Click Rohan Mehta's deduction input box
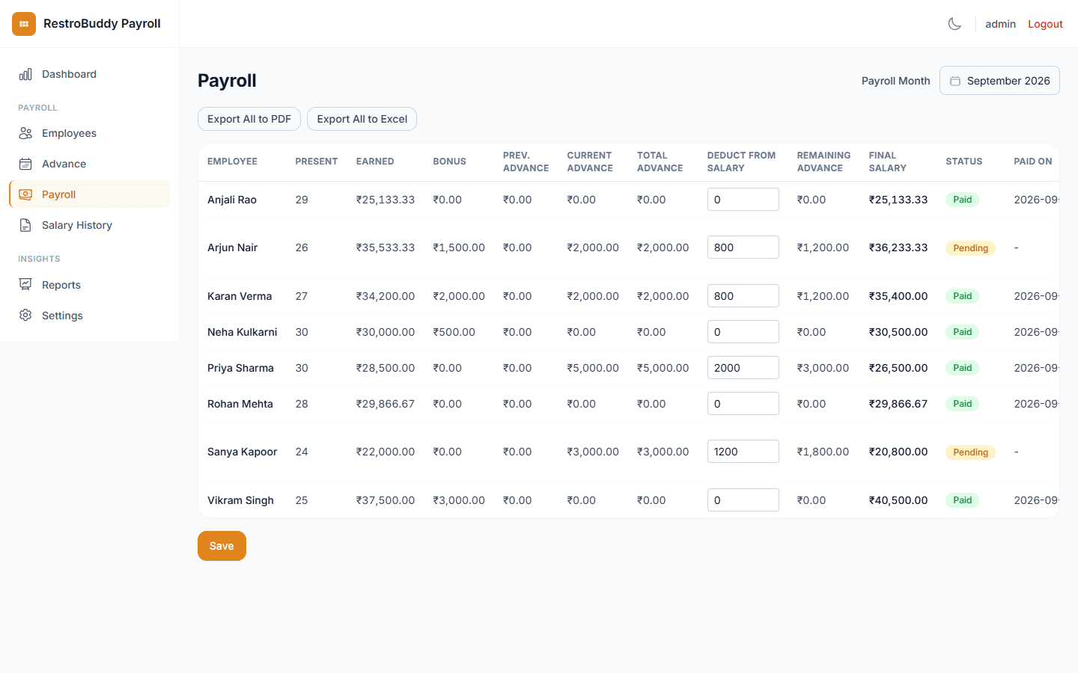1078x673 pixels. 743,404
